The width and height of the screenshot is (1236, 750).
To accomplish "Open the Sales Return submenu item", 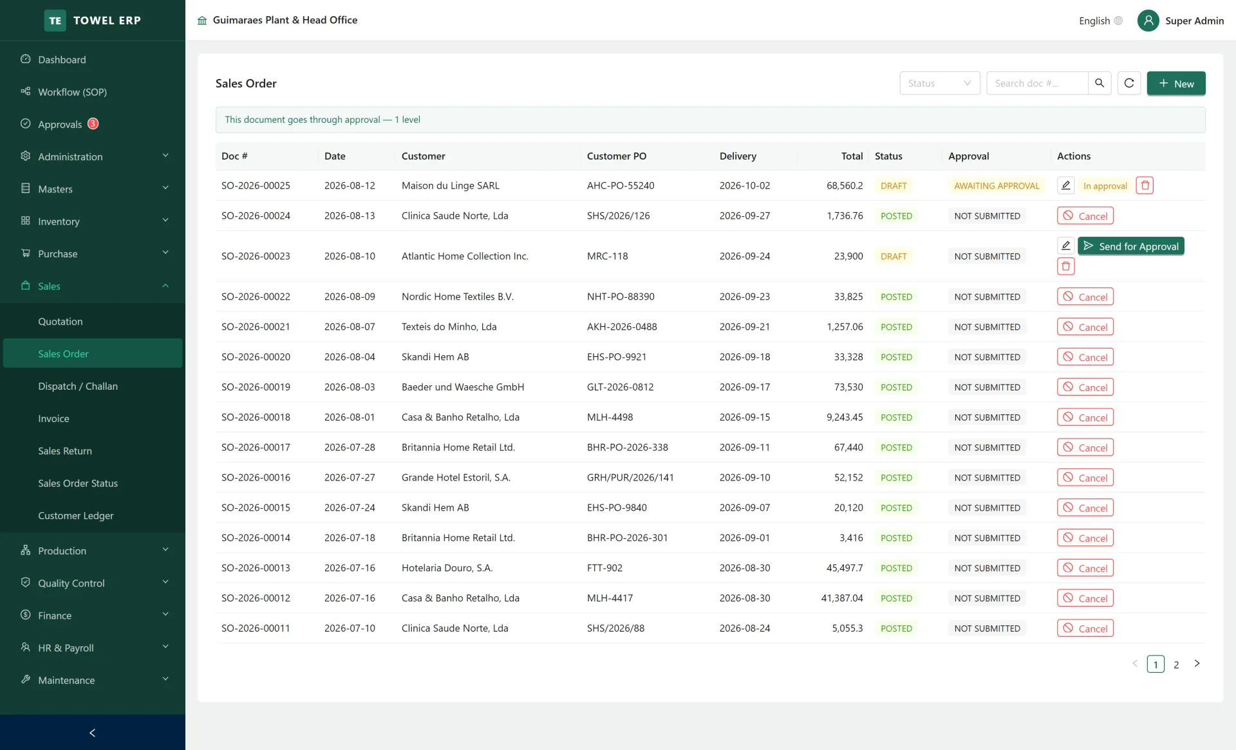I will pos(93,450).
